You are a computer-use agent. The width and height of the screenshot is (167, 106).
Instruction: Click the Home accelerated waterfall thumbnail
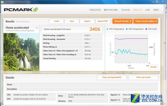click(x=21, y=50)
